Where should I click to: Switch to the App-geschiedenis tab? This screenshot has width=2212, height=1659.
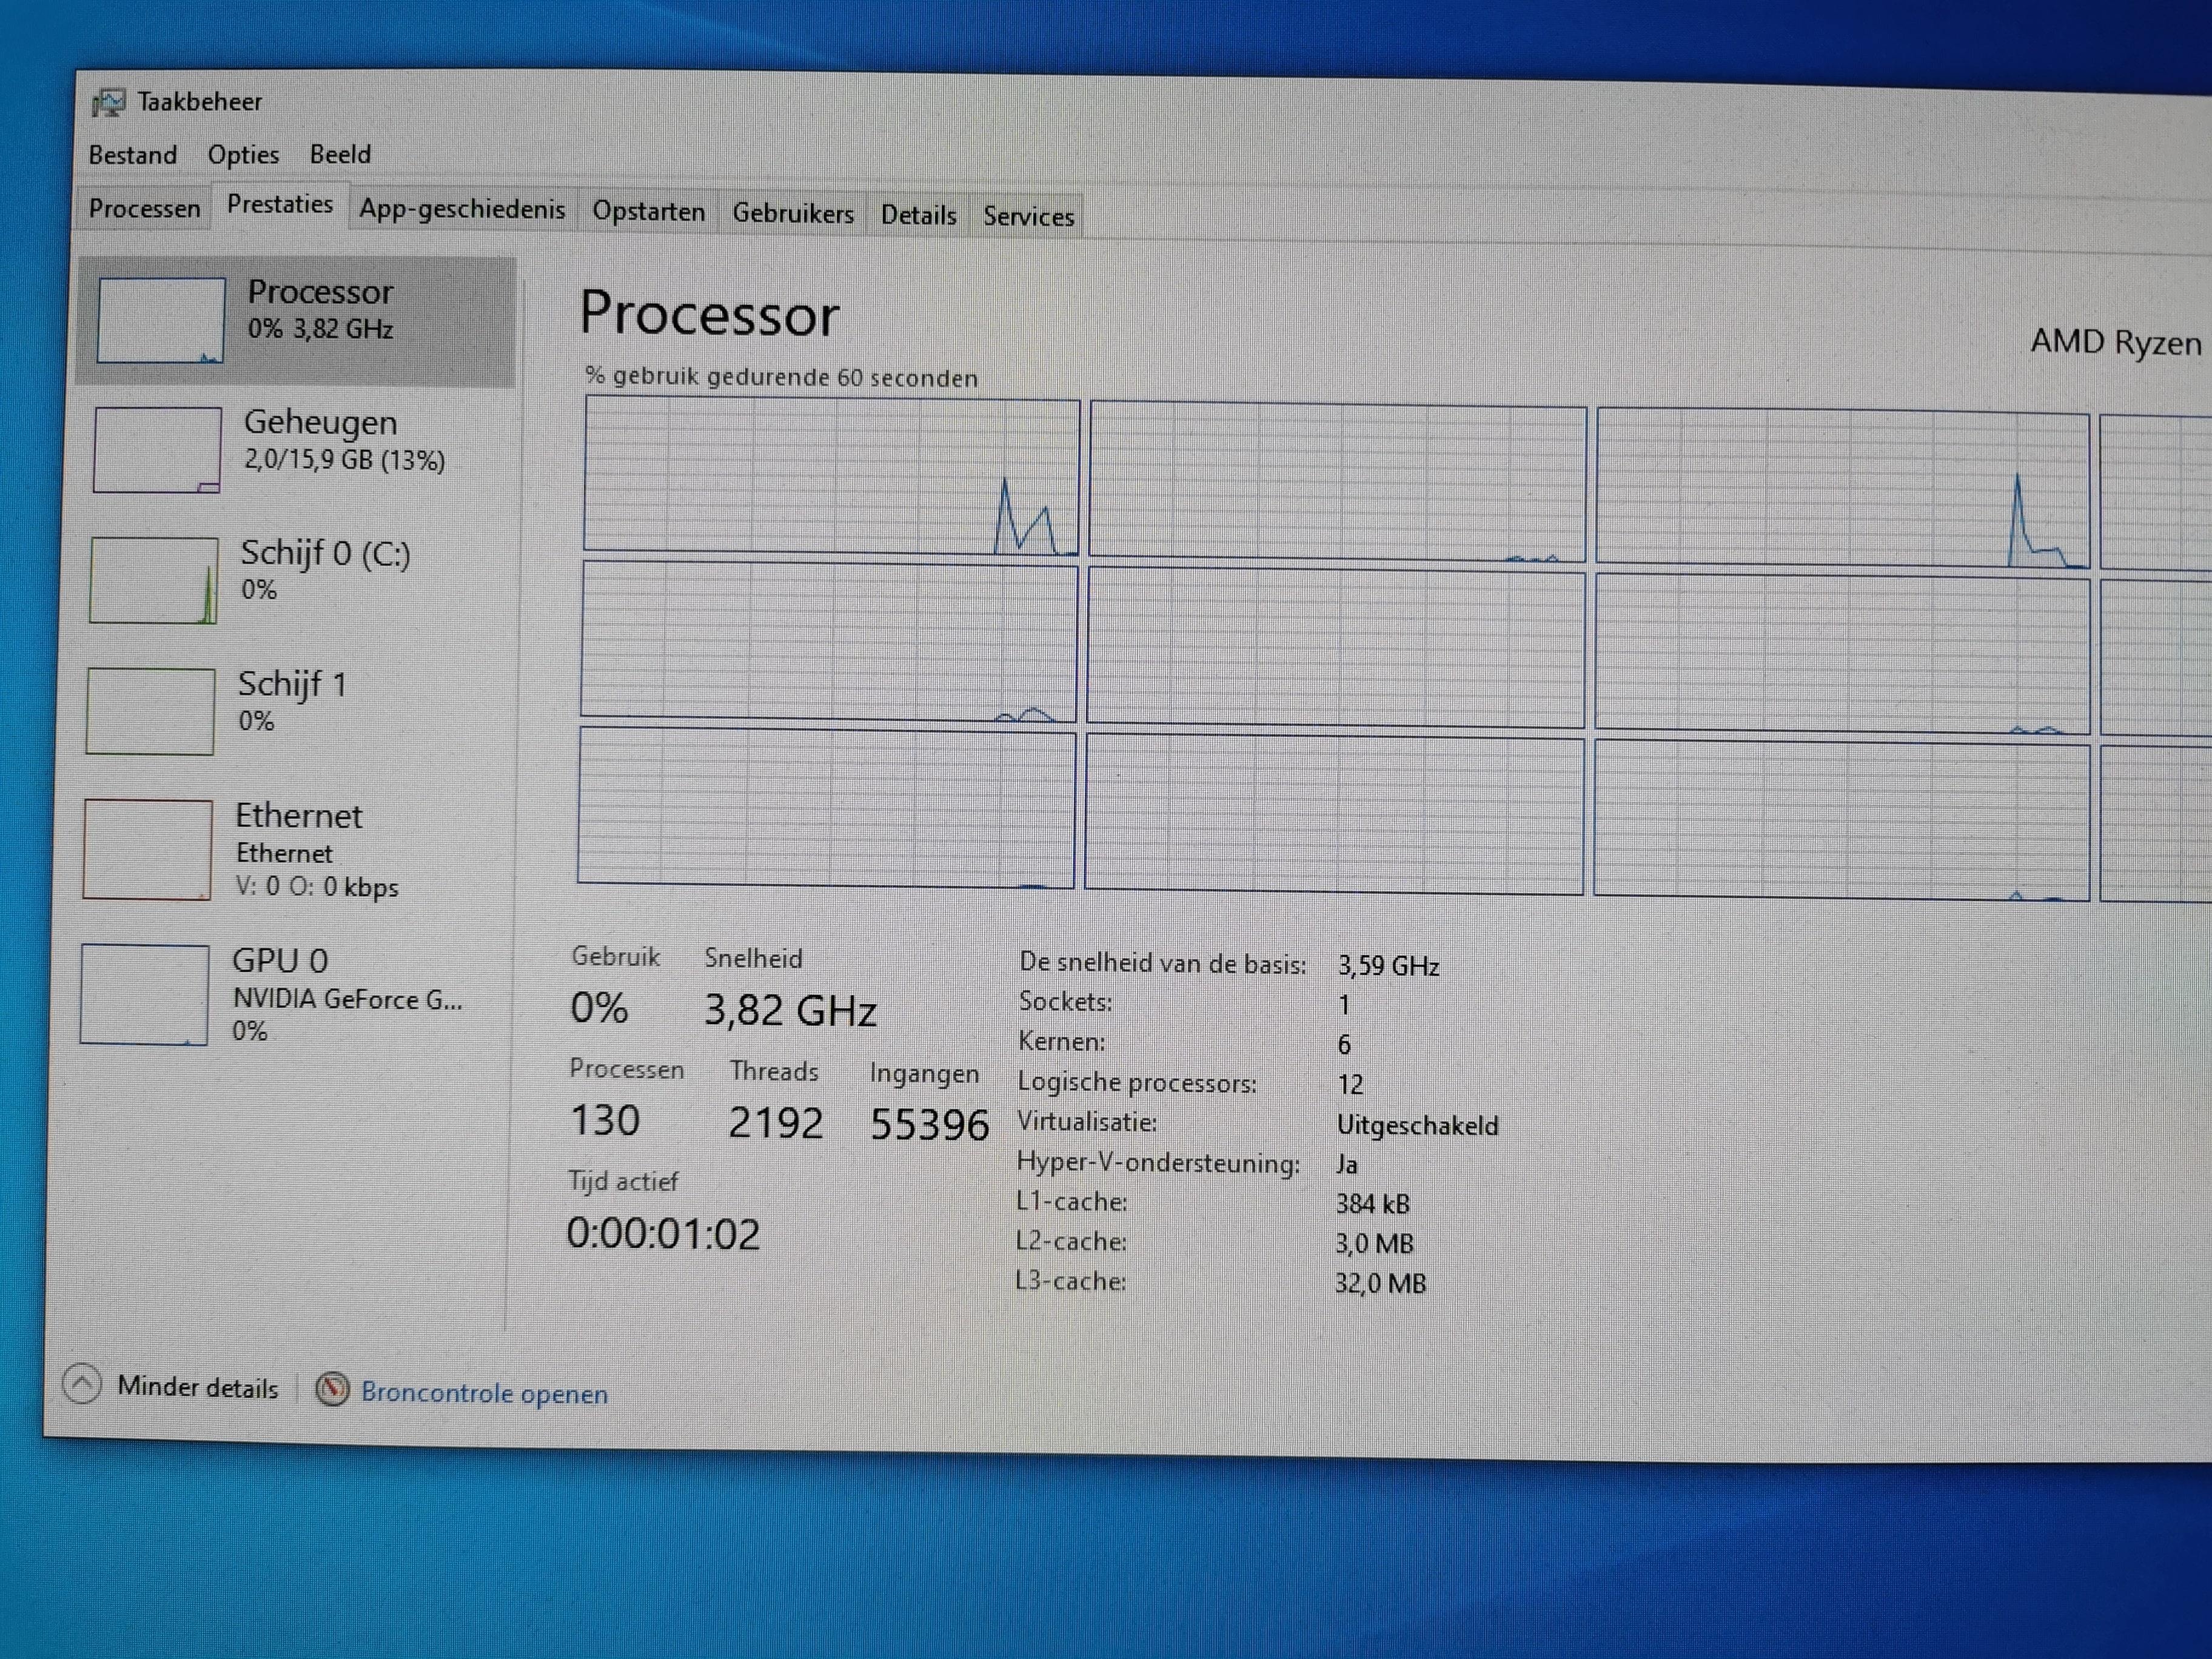tap(462, 210)
